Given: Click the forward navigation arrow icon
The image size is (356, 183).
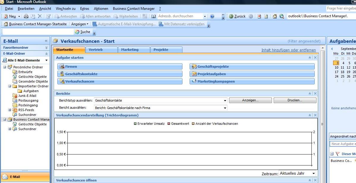Looking at the screenshot, I should pos(251,16).
